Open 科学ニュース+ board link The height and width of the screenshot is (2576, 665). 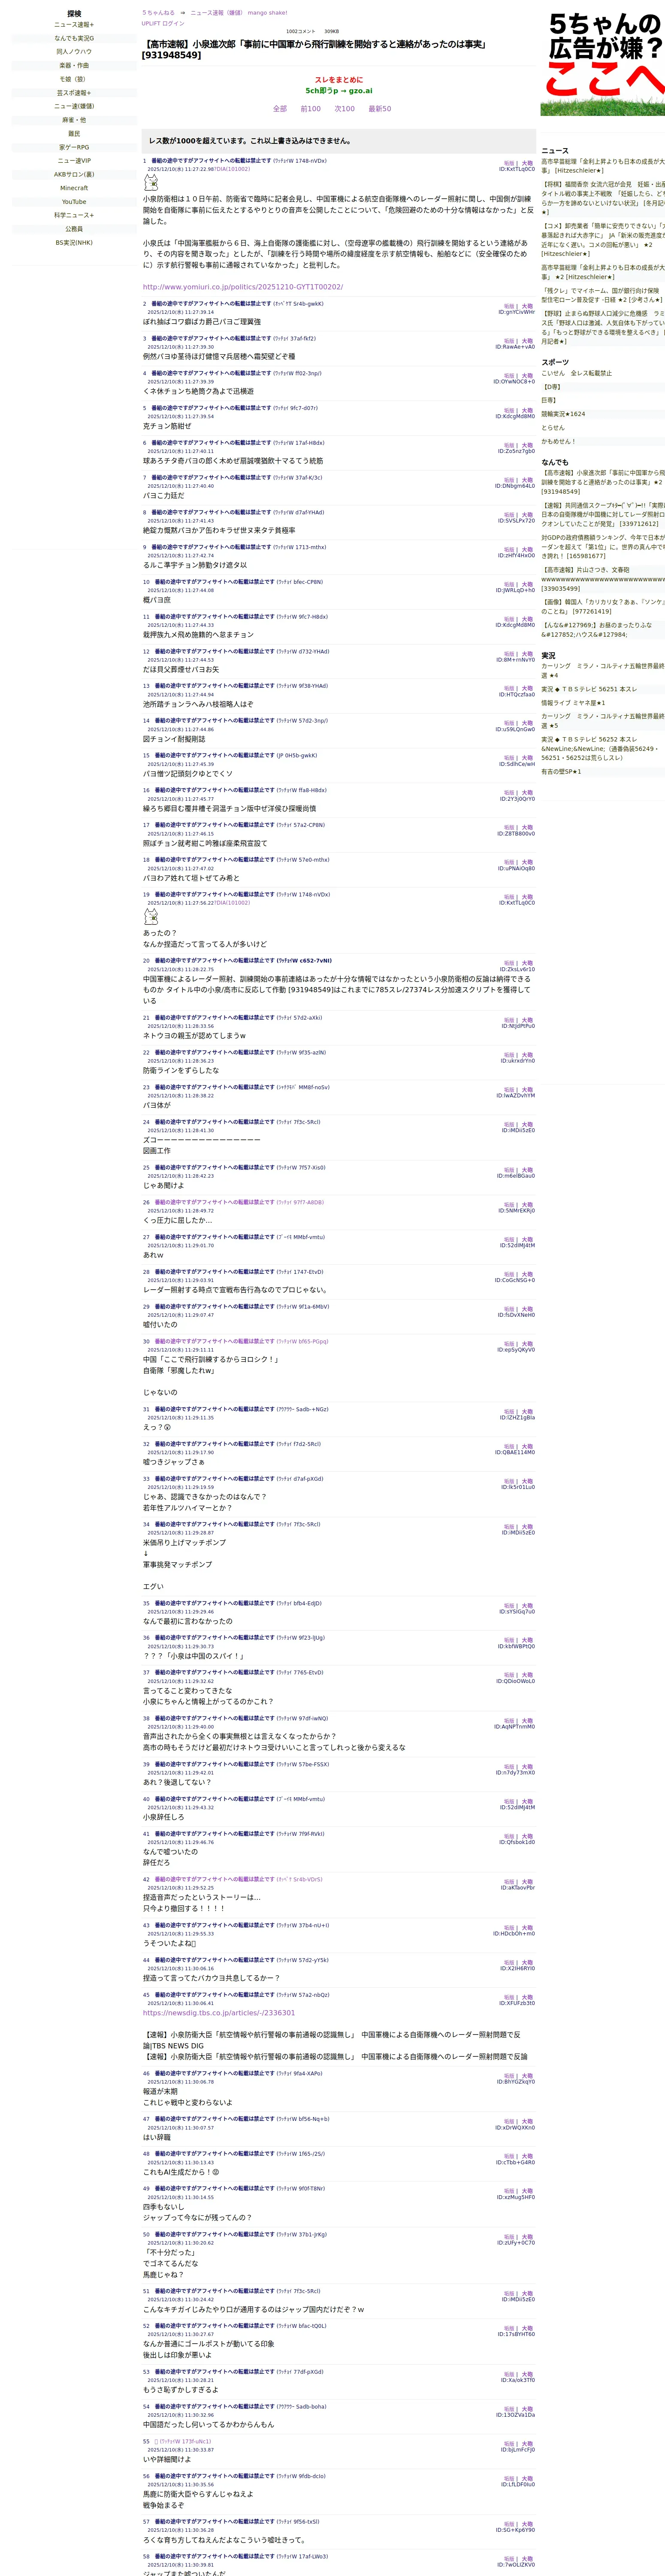click(74, 215)
